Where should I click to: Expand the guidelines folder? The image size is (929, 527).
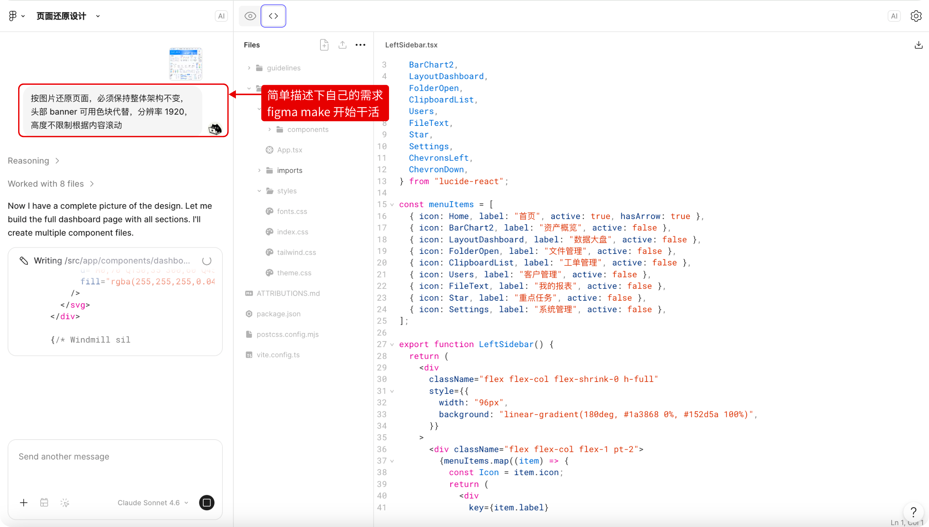[x=249, y=68]
